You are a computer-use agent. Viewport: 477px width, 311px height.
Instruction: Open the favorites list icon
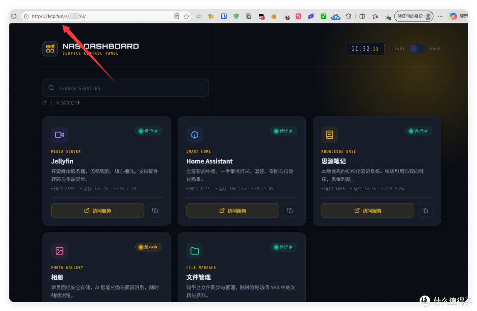point(375,16)
